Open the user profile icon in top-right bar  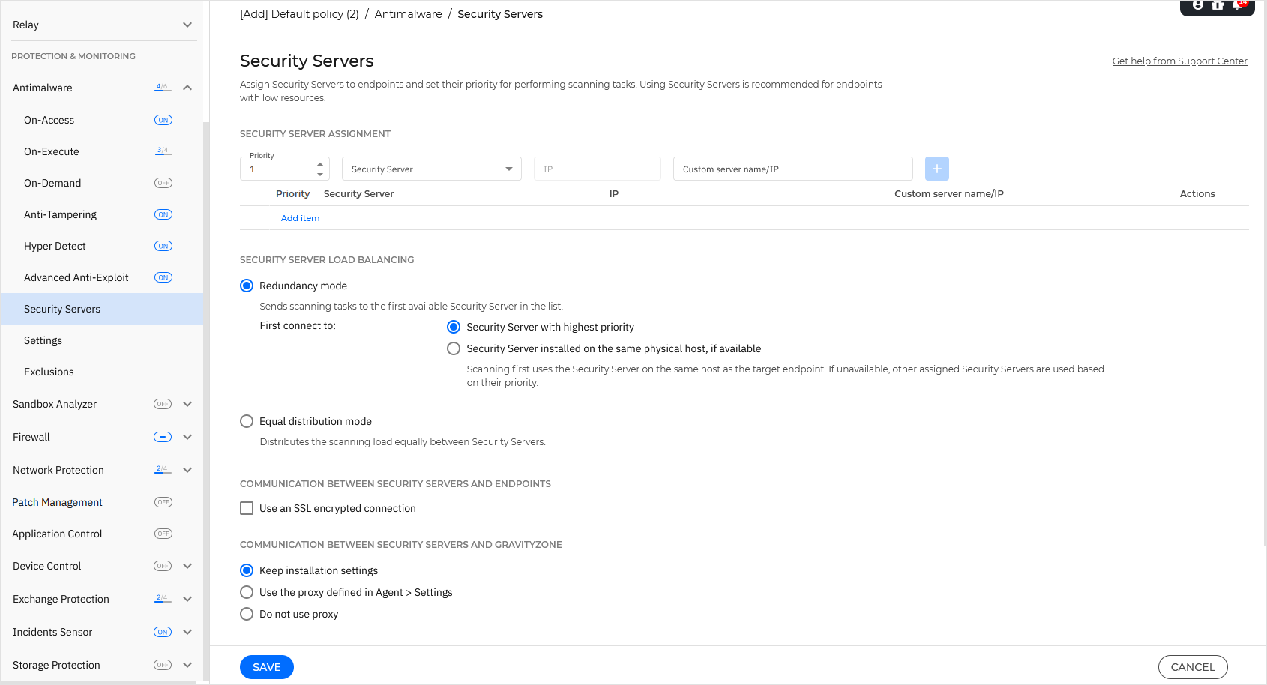[x=1197, y=5]
